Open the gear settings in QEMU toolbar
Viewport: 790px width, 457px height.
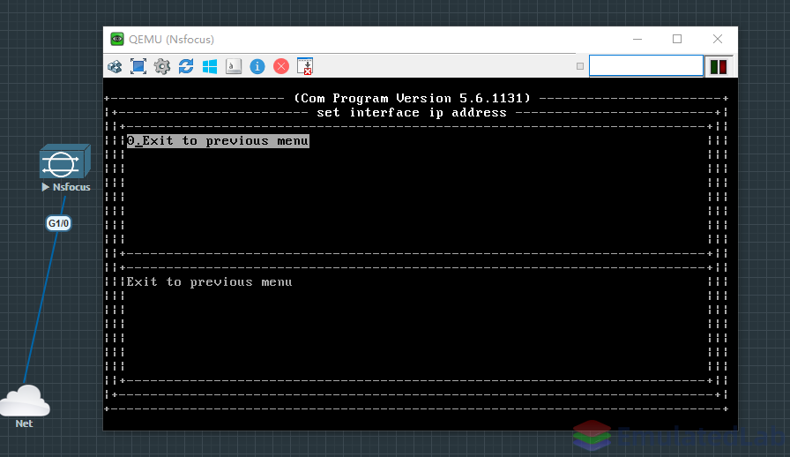click(x=162, y=66)
